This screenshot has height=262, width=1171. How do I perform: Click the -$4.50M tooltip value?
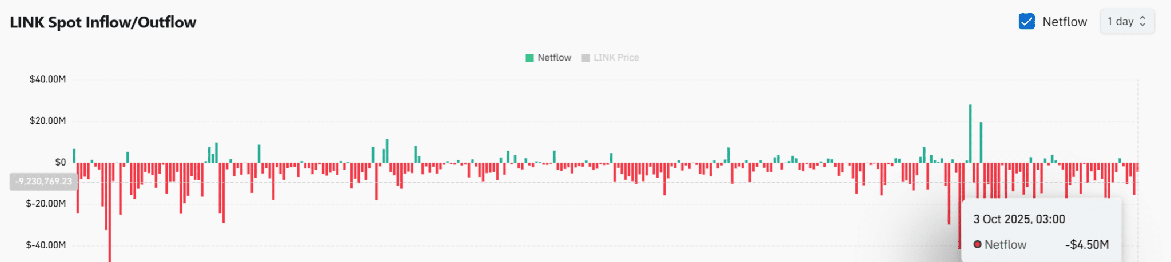[1087, 245]
